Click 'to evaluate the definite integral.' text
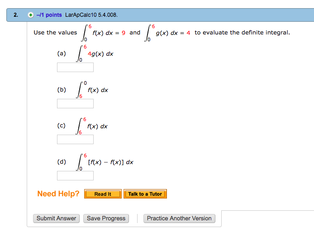The width and height of the screenshot is (314, 233). 243,33
